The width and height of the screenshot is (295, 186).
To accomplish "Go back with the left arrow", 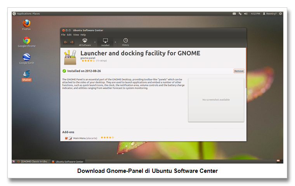I will (66, 42).
